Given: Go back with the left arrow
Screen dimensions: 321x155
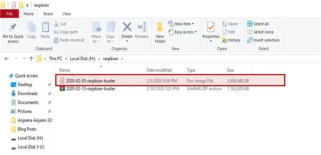Looking at the screenshot, I should click(6, 59).
